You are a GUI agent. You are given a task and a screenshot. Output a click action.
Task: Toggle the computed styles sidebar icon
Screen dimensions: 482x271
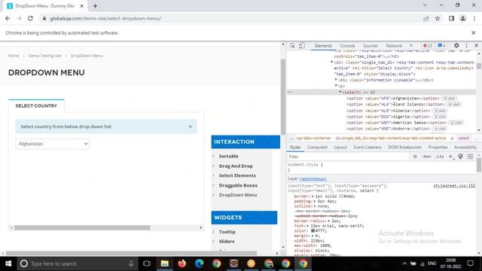pyautogui.click(x=470, y=157)
